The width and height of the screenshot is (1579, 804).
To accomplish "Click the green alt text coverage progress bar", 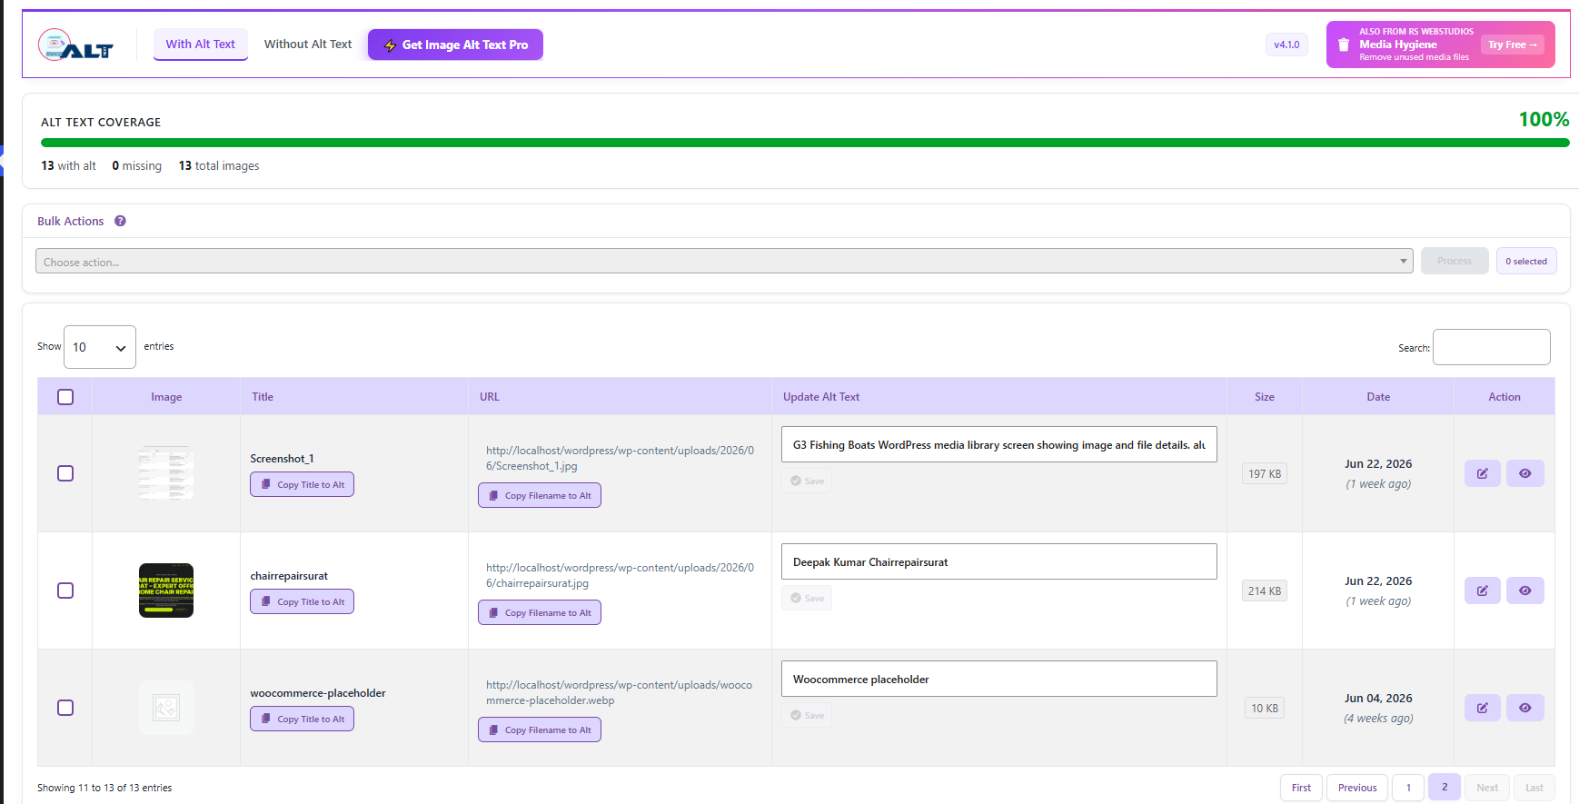I will [x=805, y=143].
